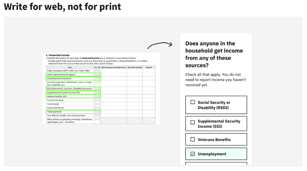Click 'Complete this section' instruction line

pos(91,58)
